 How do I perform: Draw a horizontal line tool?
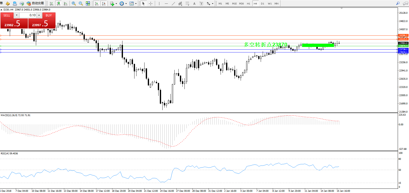(x=166, y=3)
